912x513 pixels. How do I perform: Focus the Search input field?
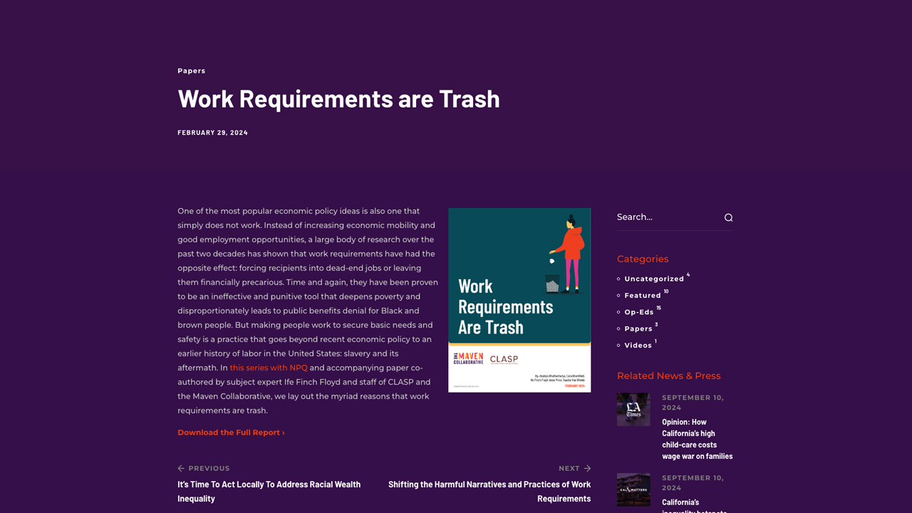pyautogui.click(x=668, y=217)
